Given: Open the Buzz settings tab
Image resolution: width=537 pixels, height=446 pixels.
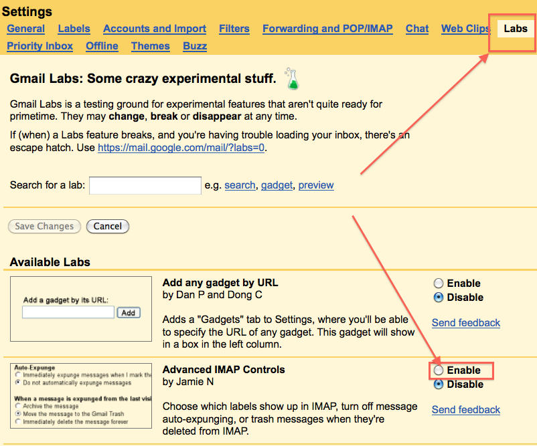Looking at the screenshot, I should 195,46.
